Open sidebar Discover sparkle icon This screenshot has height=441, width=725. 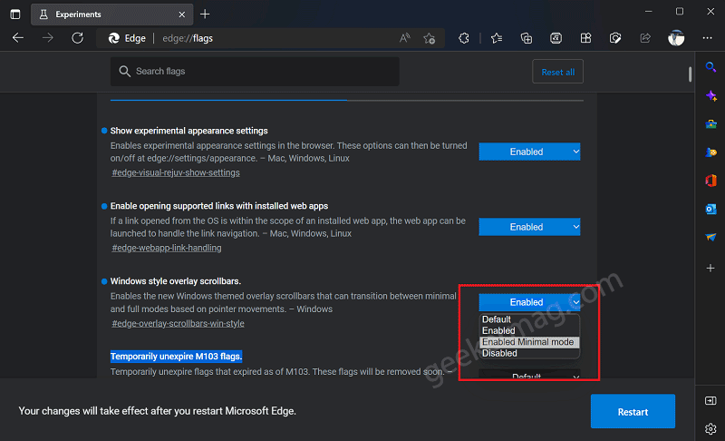[x=710, y=96]
